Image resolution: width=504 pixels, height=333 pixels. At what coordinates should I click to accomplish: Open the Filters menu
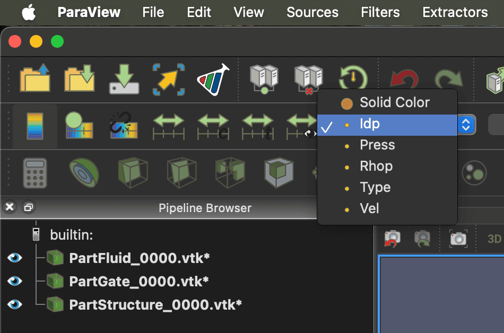(x=380, y=12)
